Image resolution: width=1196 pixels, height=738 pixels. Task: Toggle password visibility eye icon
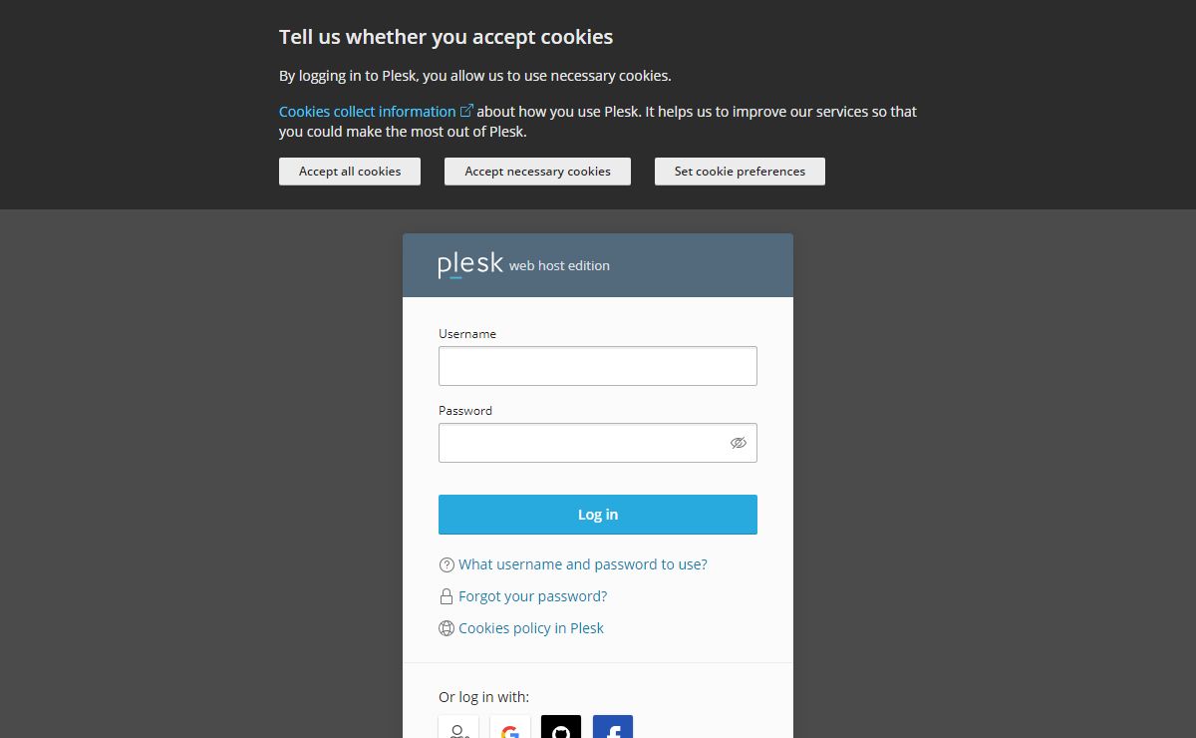(739, 443)
